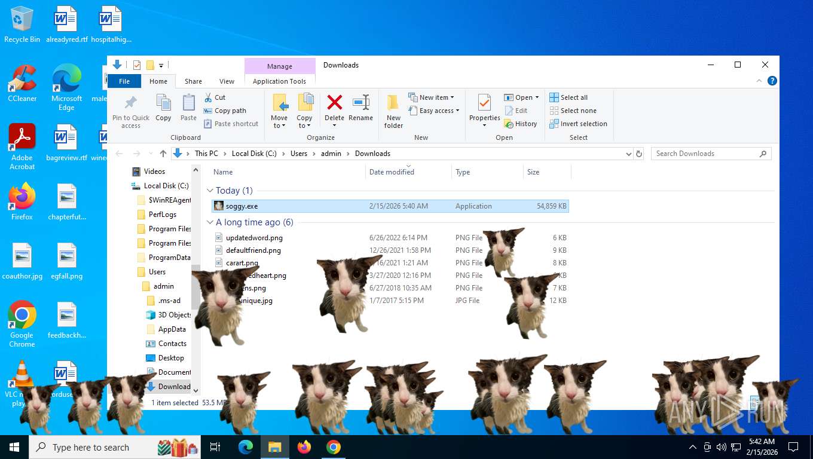Click Paste shortcut in ribbon
813x459 pixels.
(231, 124)
